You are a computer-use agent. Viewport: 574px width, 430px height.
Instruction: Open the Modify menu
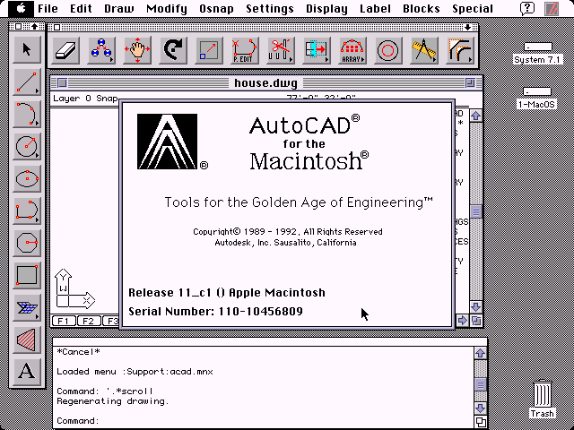coord(167,8)
